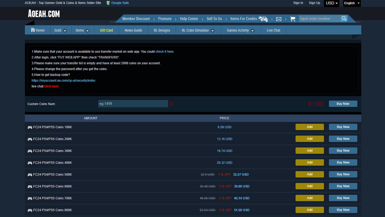Follow the red 'click here' live chat link
385x217 pixels.
51,86
